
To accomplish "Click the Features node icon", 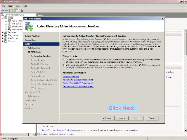I will point(6,32).
